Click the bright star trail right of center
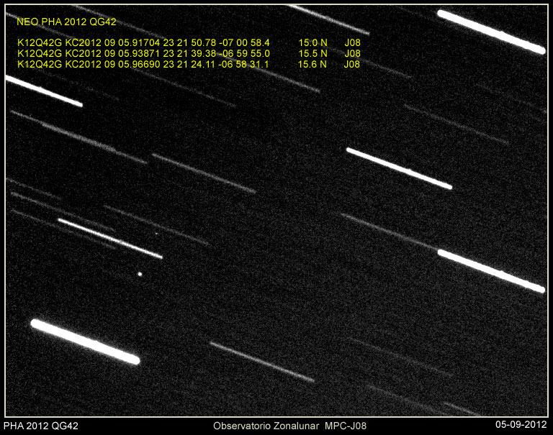 point(399,168)
